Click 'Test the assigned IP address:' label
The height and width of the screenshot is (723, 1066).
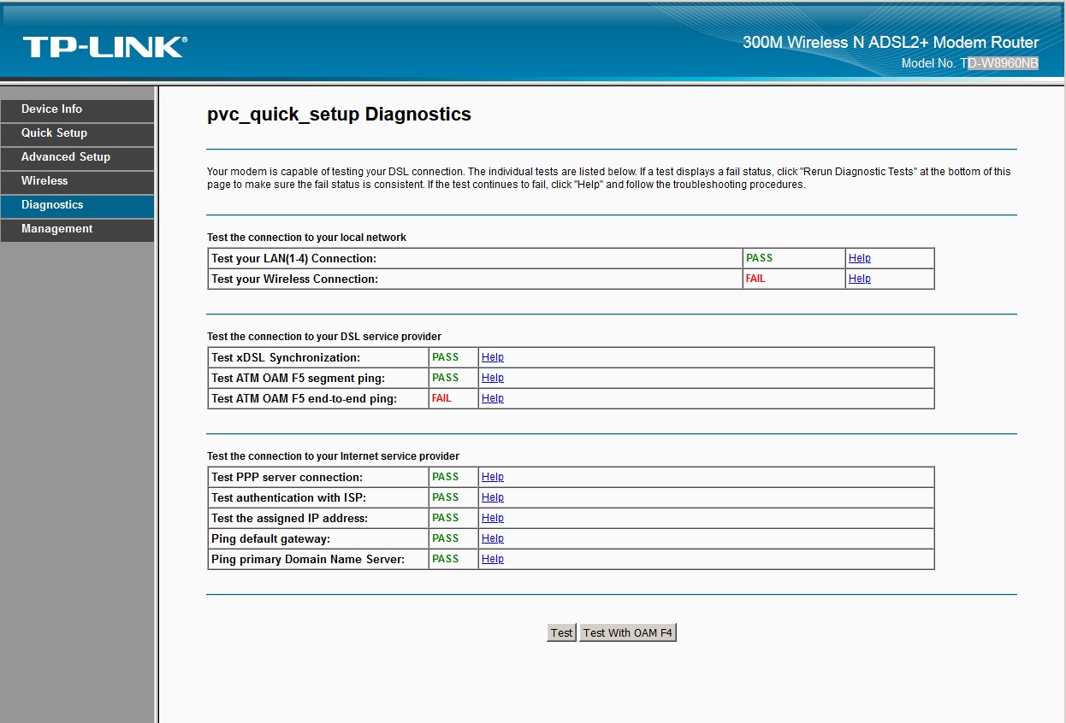(x=289, y=518)
